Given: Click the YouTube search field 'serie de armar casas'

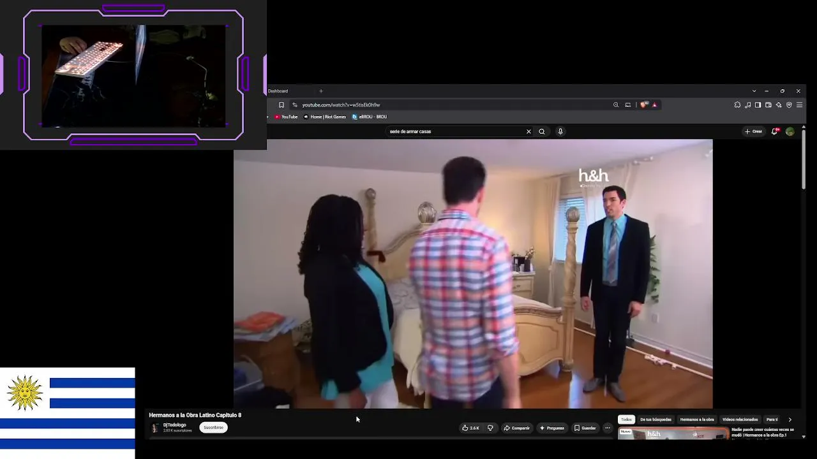Looking at the screenshot, I should click(456, 132).
